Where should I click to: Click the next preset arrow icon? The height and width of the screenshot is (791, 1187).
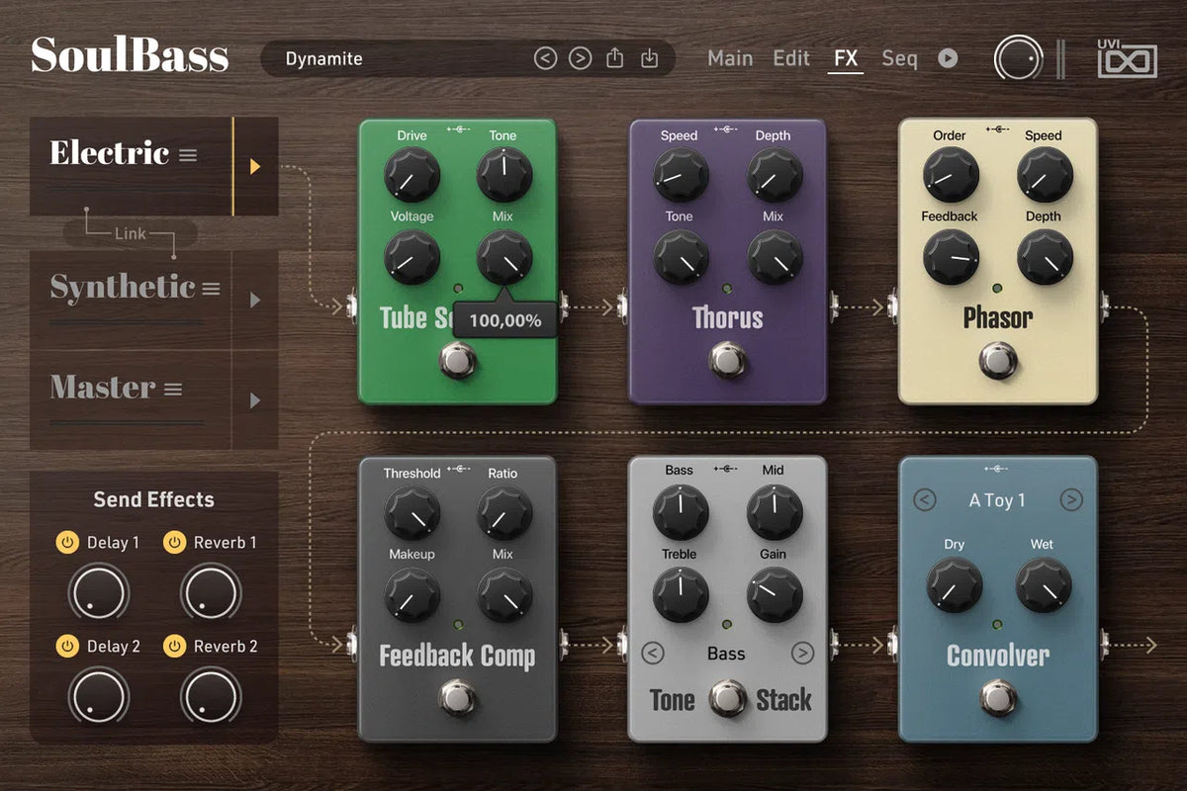[580, 58]
